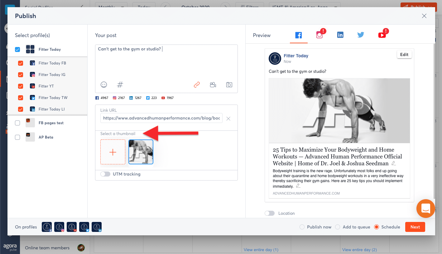Screen dimensions: 442x254
Task: Select the Publish now option
Action: pos(302,227)
